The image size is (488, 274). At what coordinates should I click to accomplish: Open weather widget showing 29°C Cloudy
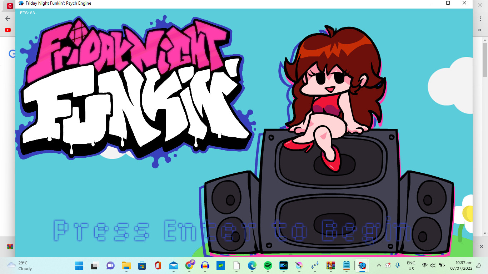click(x=20, y=266)
